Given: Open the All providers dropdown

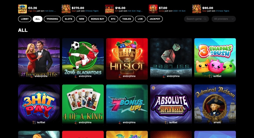Looking at the screenshot, I should point(223,19).
